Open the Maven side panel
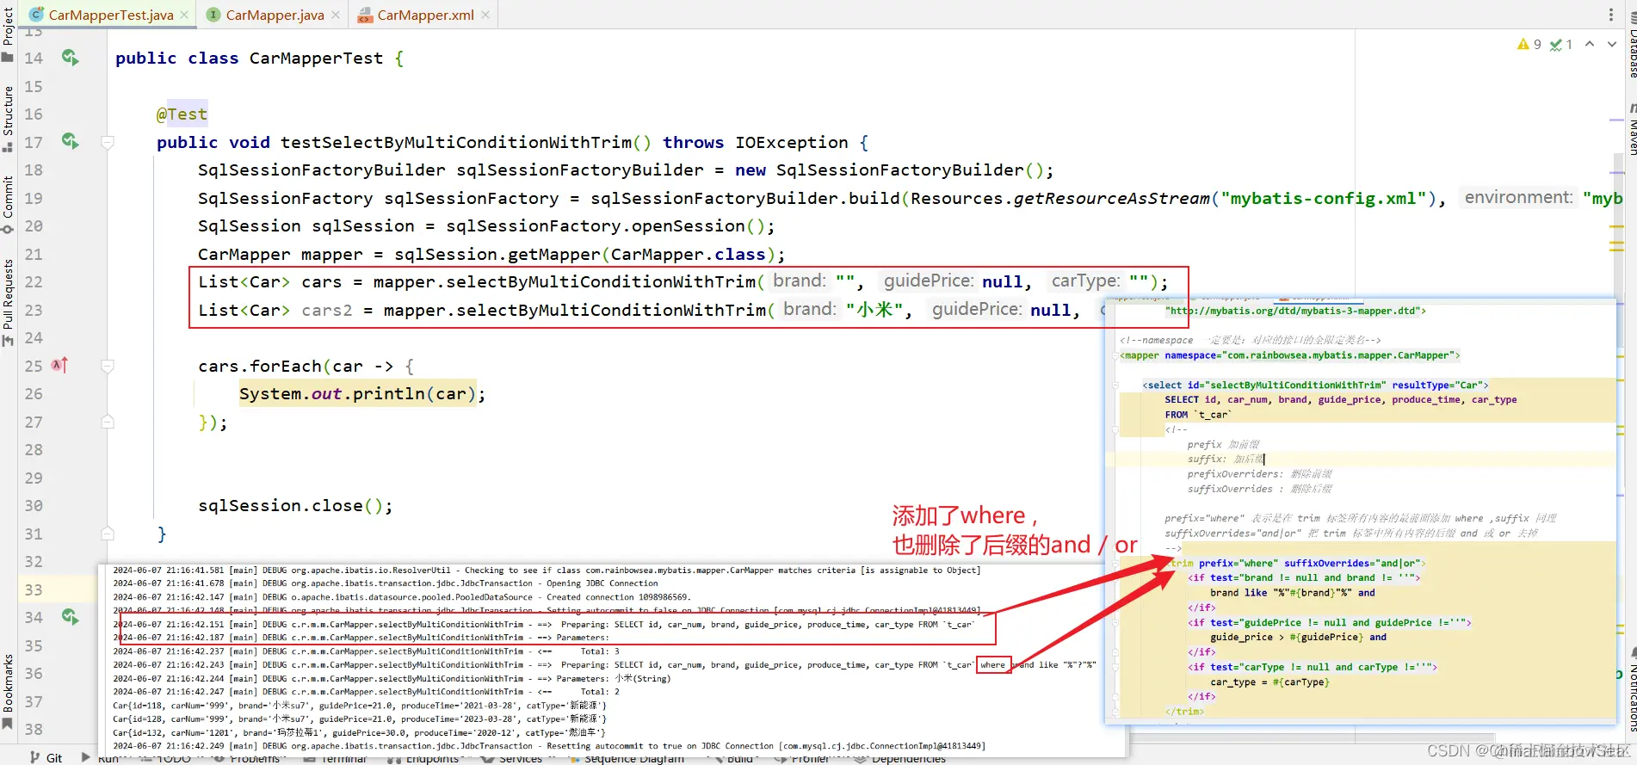Screen dimensions: 1637x765 [1630, 129]
